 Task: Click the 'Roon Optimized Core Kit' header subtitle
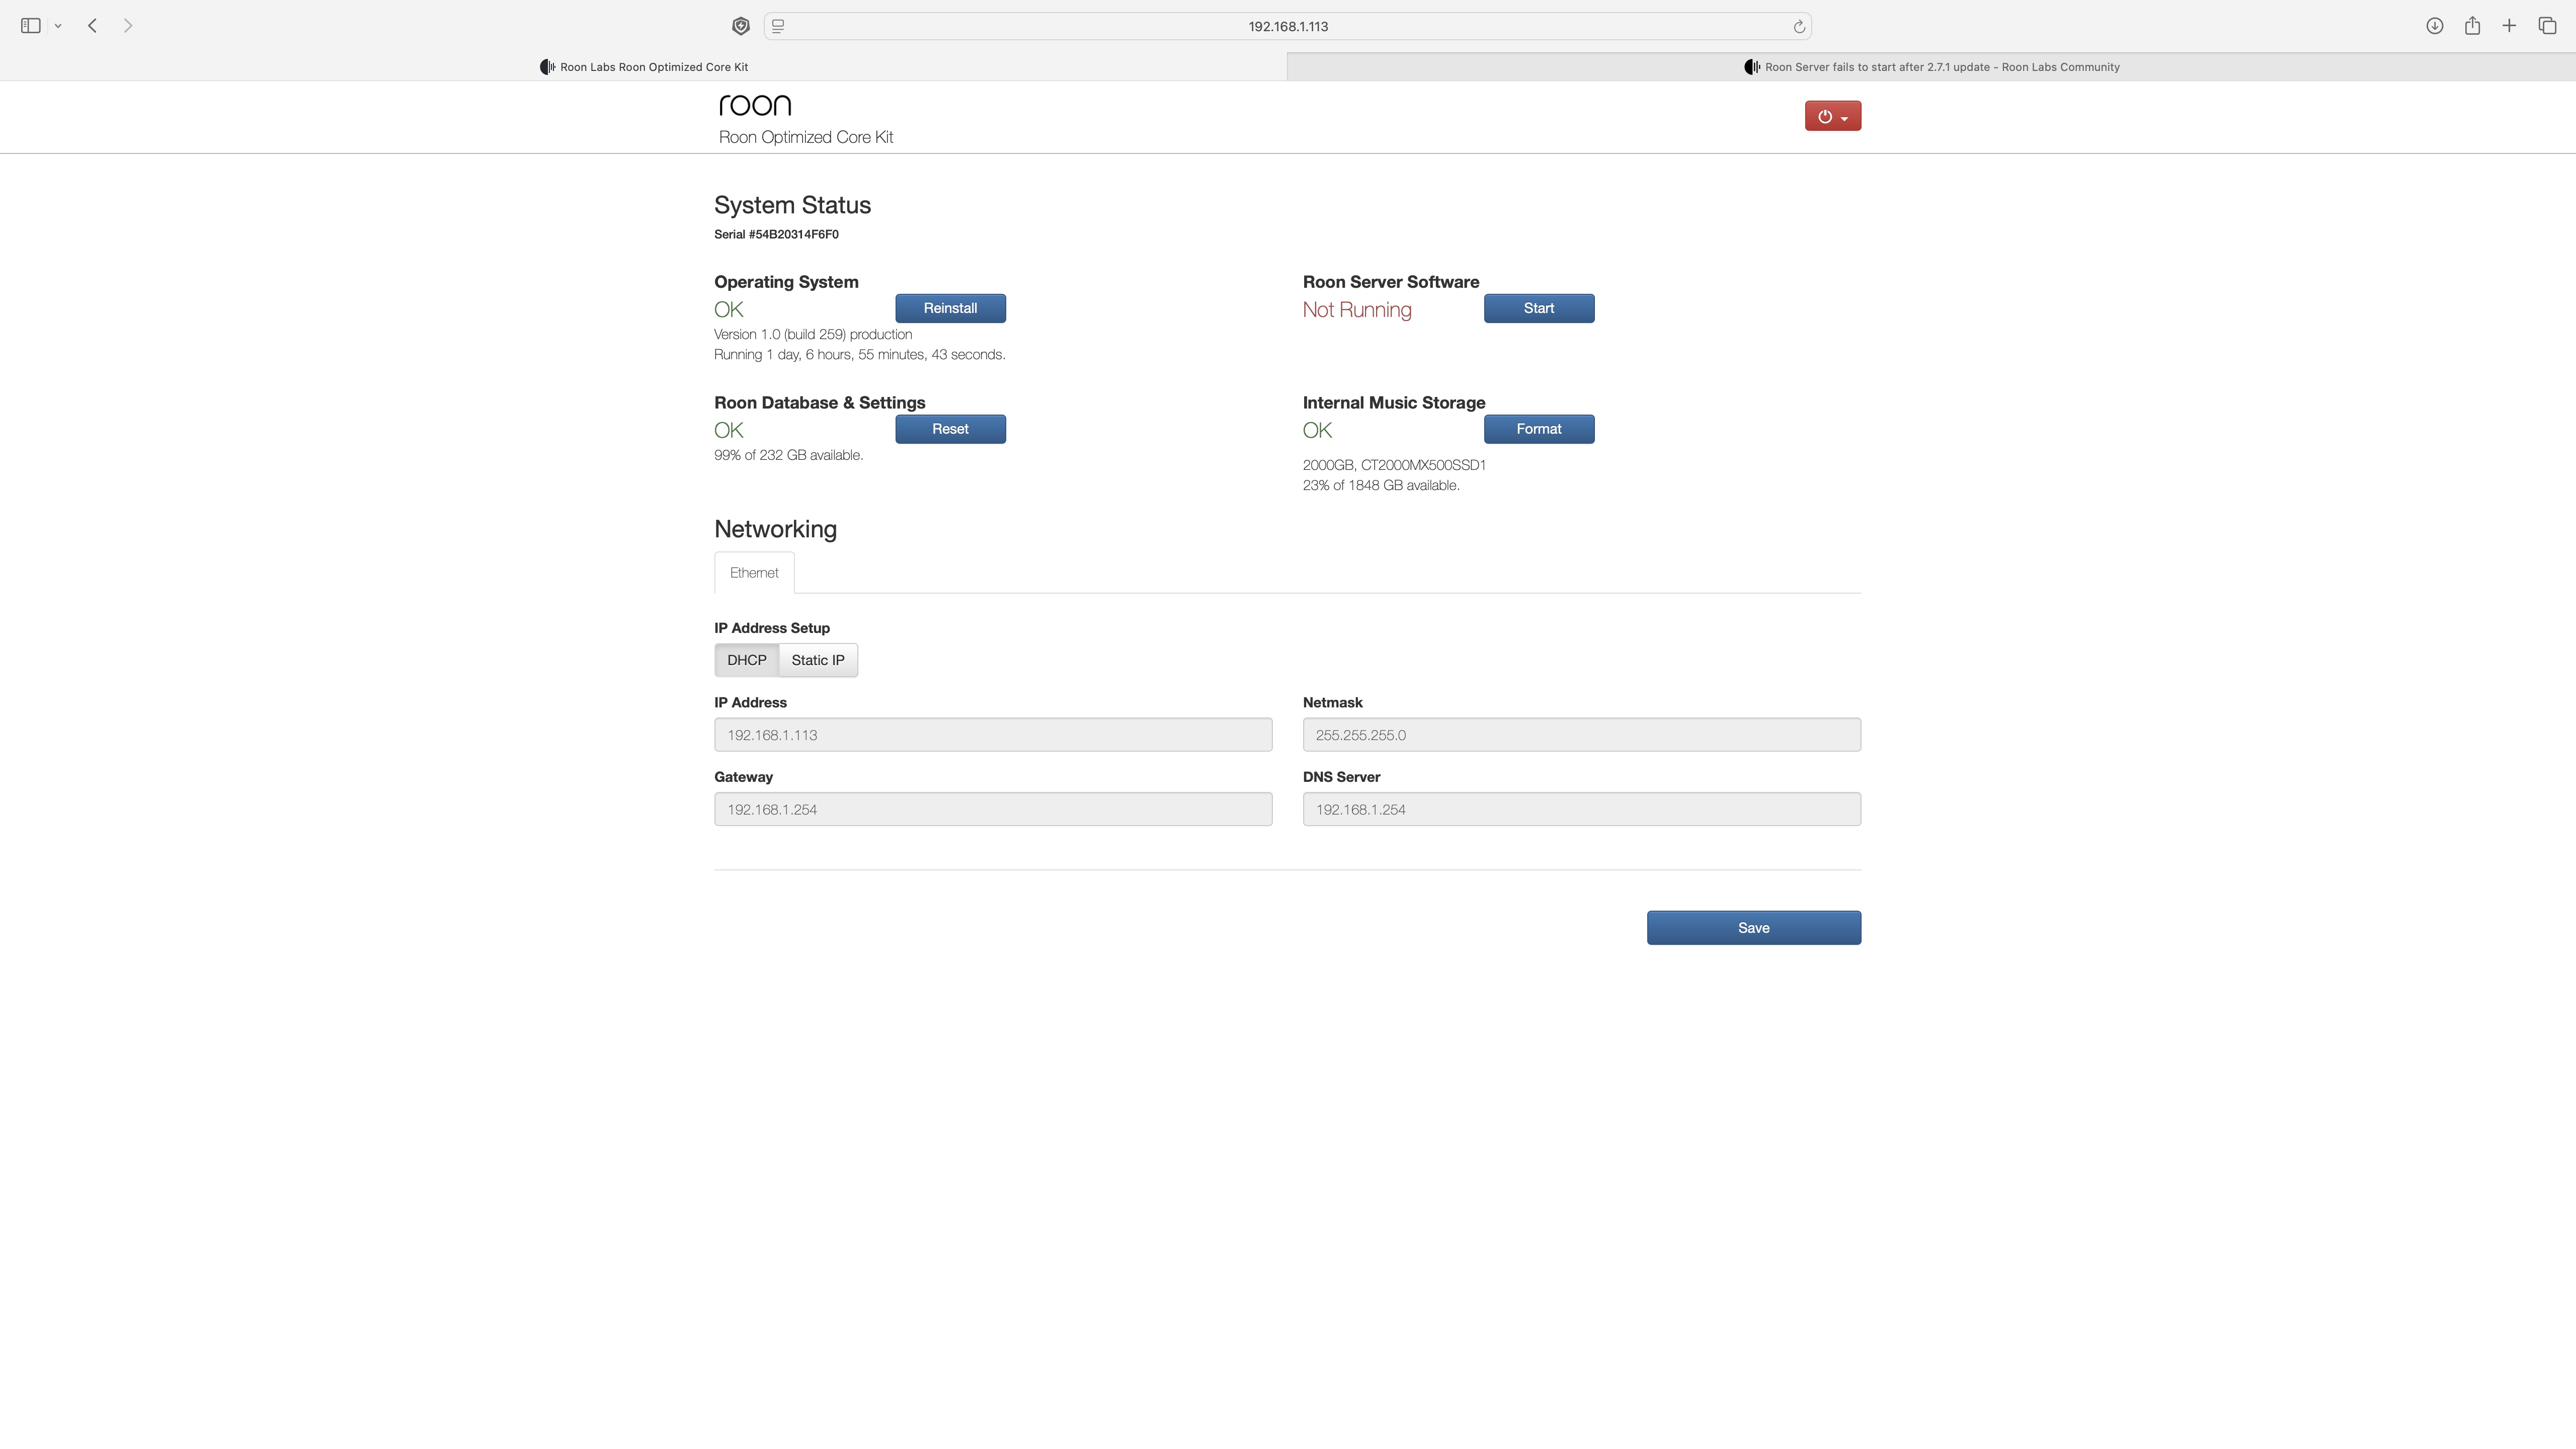click(x=806, y=137)
